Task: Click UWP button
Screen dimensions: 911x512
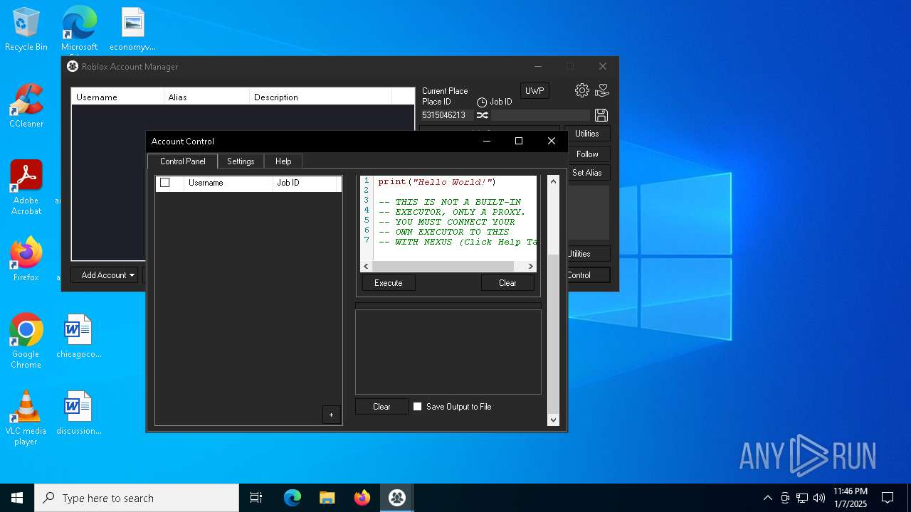Action: coord(535,91)
